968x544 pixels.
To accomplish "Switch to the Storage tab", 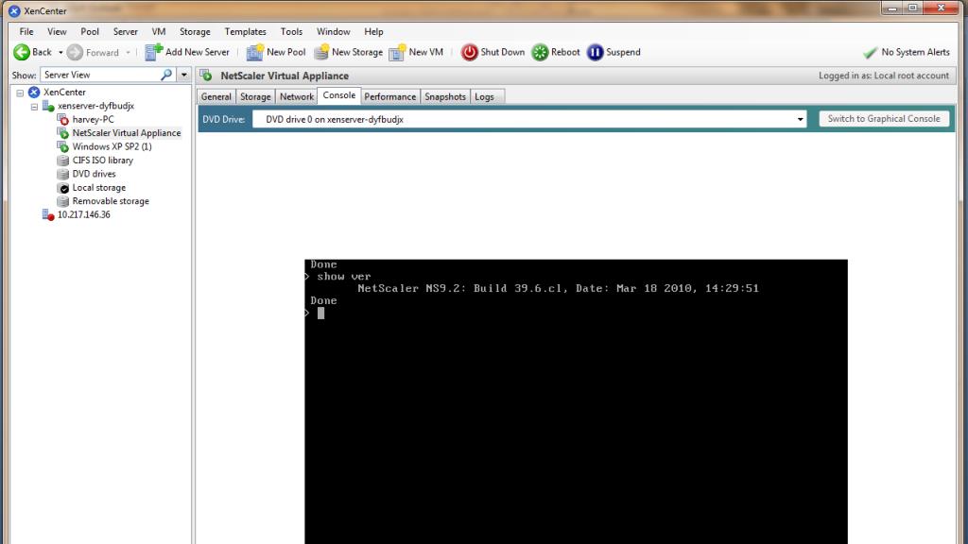I will point(255,97).
